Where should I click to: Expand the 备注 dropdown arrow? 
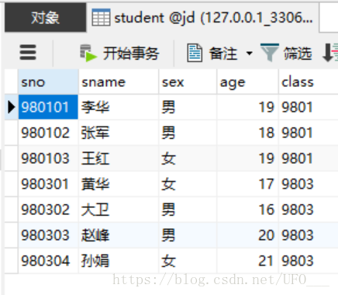click(249, 54)
